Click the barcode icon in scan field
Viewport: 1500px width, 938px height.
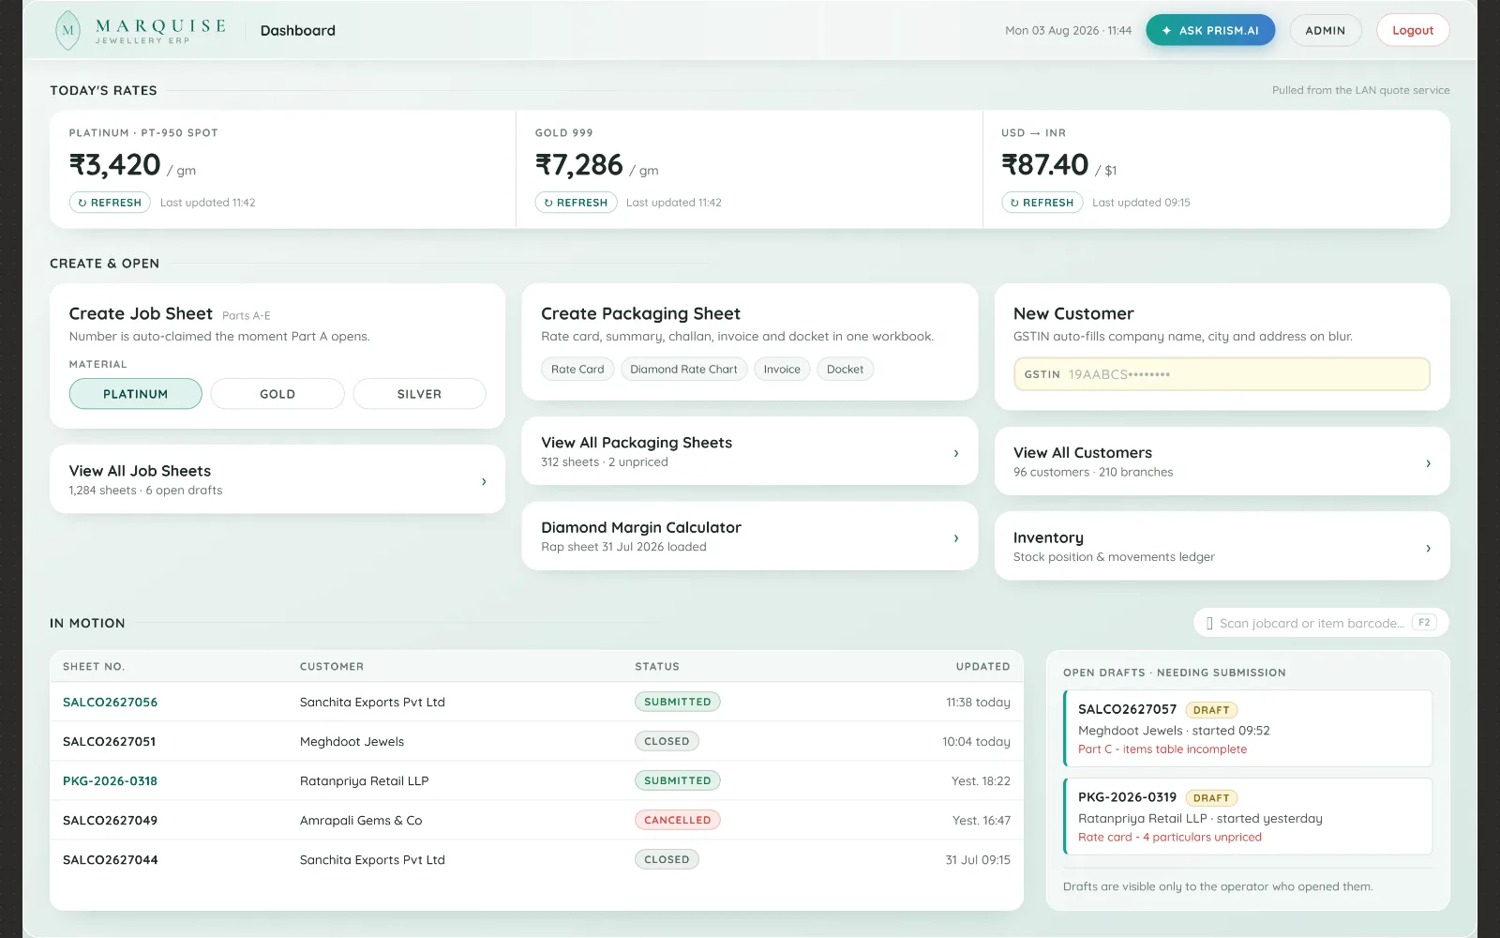tap(1209, 624)
